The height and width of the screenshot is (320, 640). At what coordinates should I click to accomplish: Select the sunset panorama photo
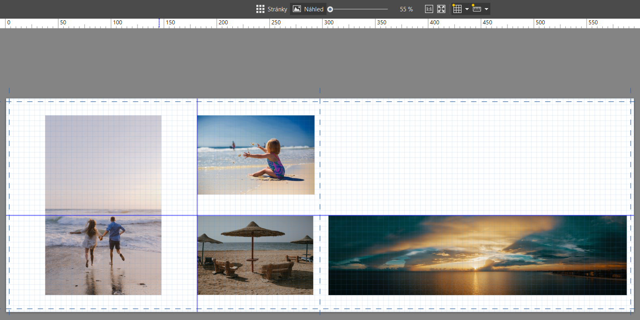point(477,255)
